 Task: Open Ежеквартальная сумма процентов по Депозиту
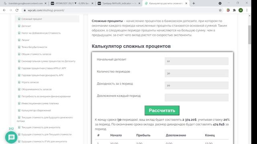tap(48, 61)
